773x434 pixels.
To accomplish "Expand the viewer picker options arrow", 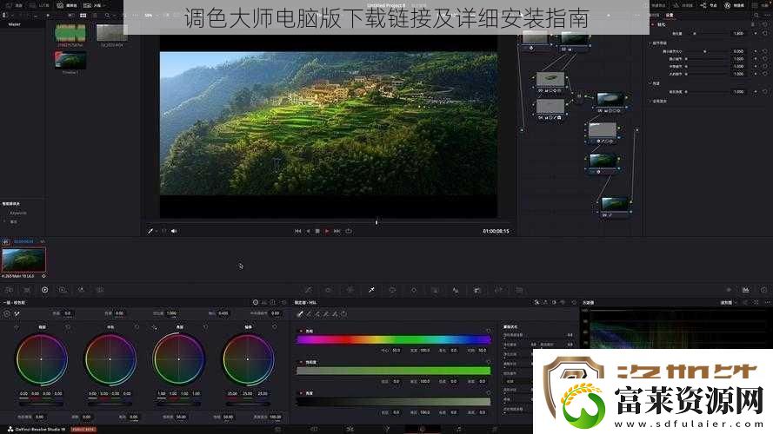I will point(157,231).
